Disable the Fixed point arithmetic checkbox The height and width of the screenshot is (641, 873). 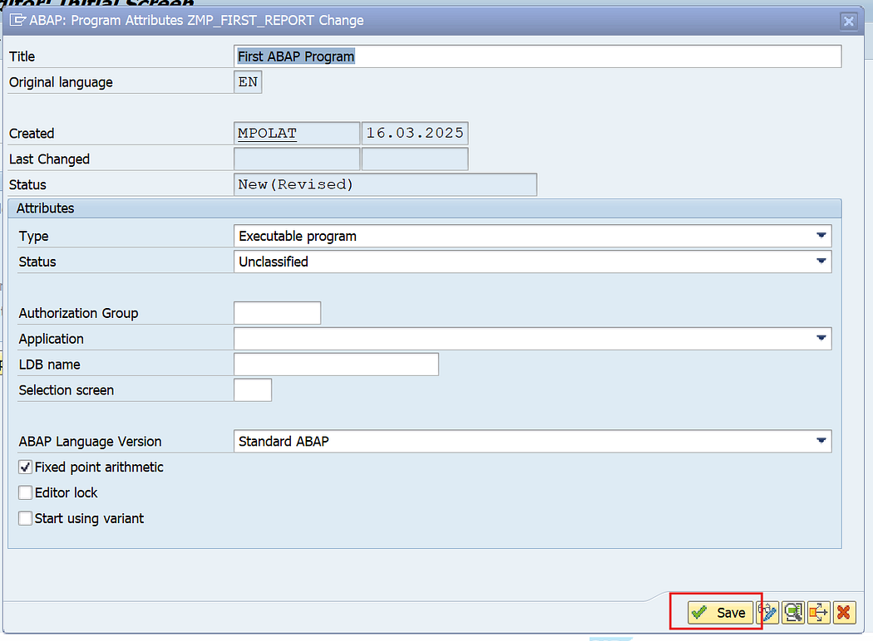[x=25, y=467]
